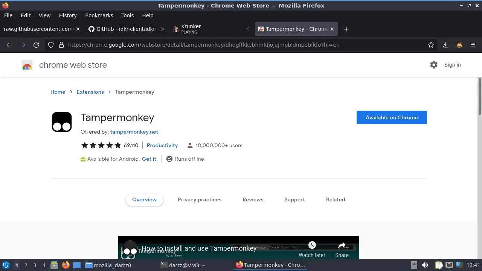Click tray removable media icon
The height and width of the screenshot is (271, 482).
click(414, 265)
